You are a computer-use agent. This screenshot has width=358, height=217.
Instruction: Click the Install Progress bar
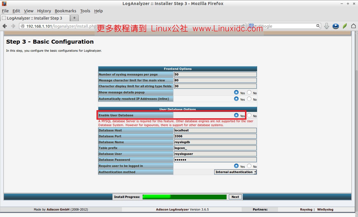(184, 197)
